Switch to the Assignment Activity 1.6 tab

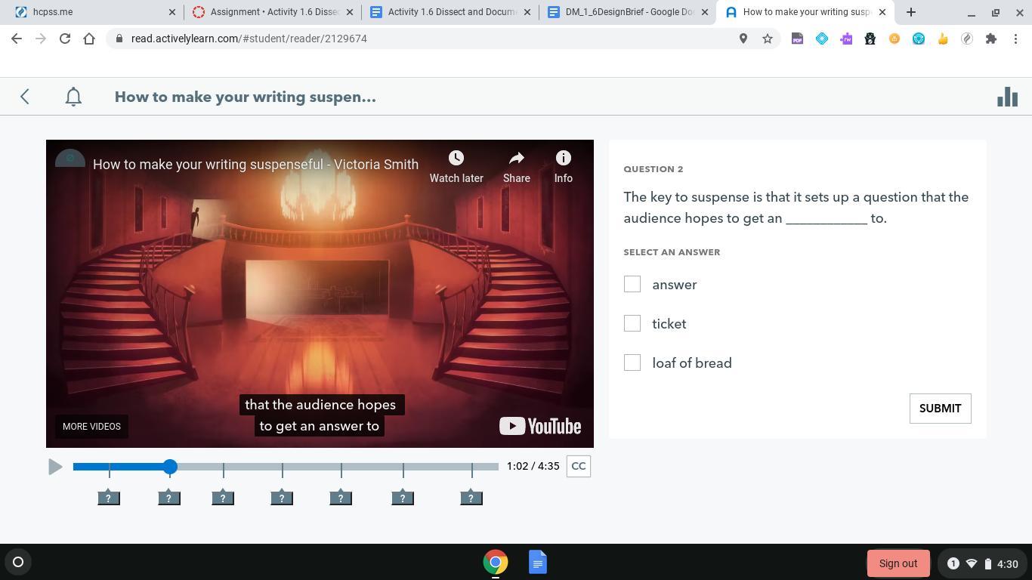click(272, 12)
